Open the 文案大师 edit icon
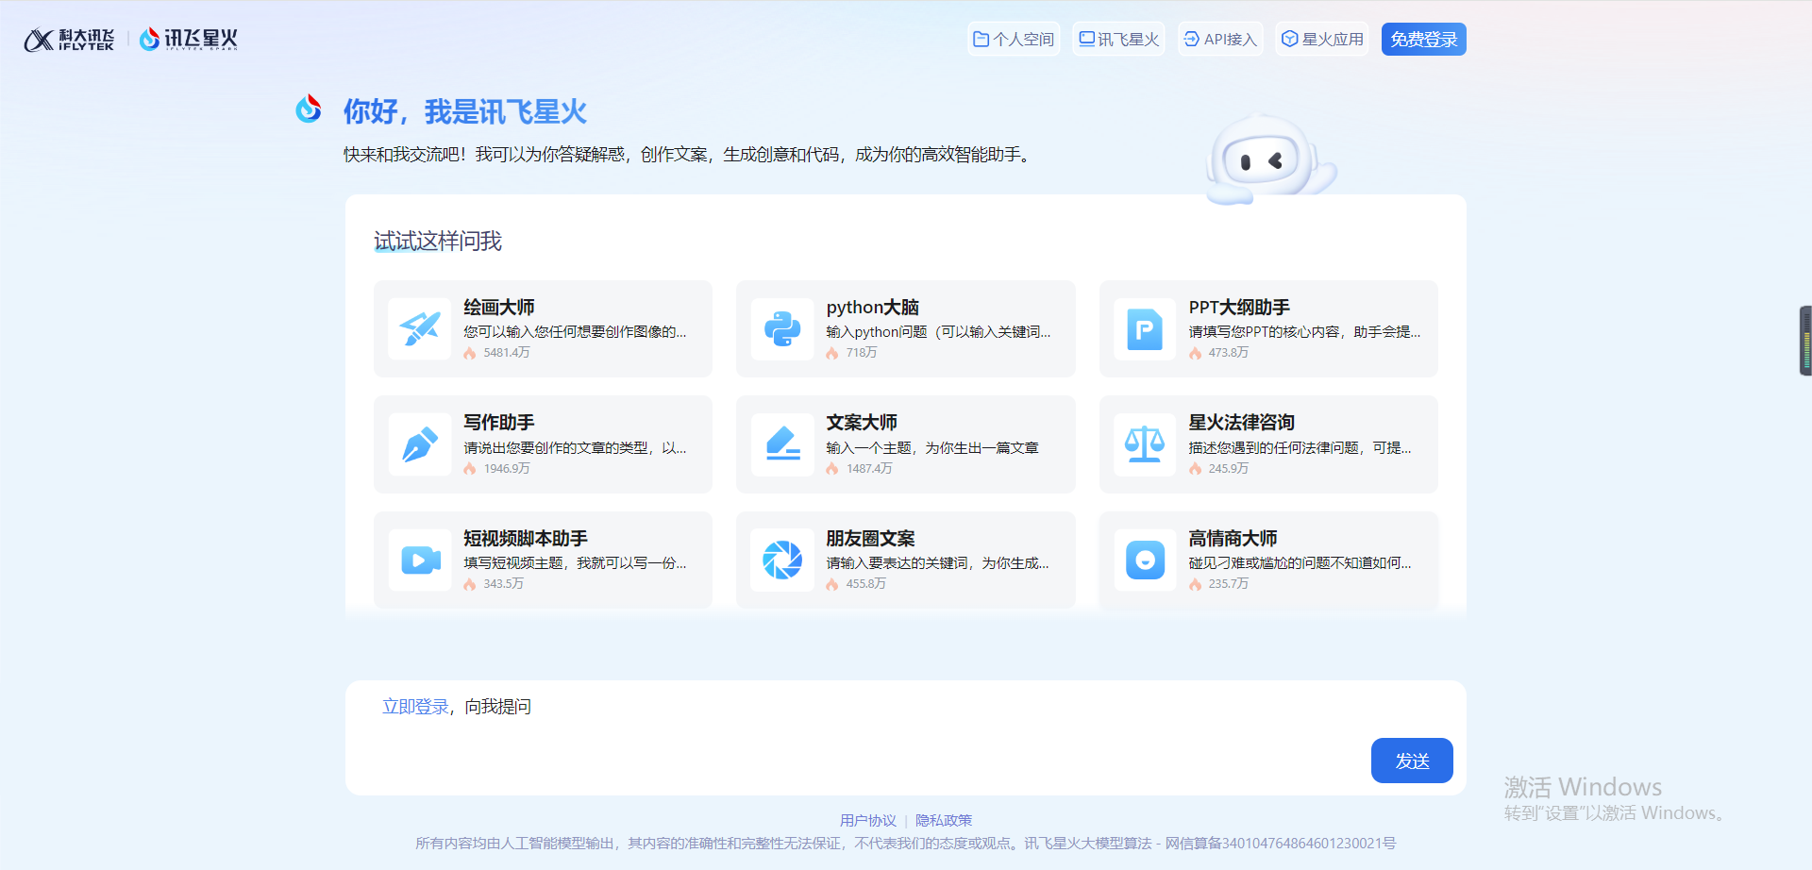1812x870 pixels. tap(782, 444)
